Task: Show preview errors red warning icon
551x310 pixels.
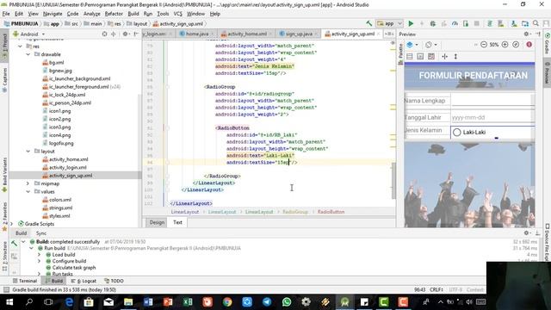Action: point(529,45)
